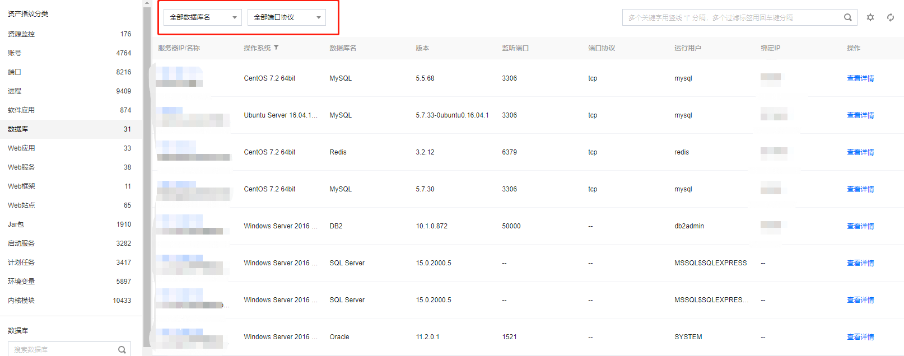Click the refresh icon at top right

pyautogui.click(x=890, y=17)
